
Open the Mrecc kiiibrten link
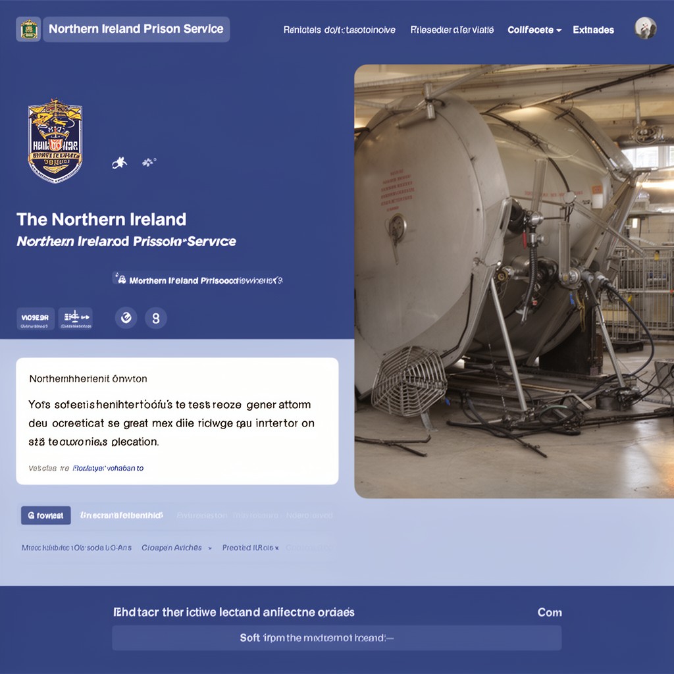(76, 548)
